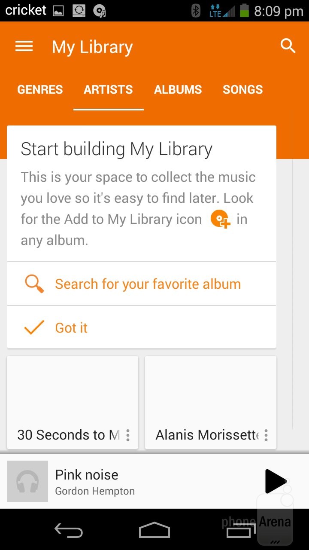309x550 pixels.
Task: Switch to the SONGS tab
Action: (242, 90)
